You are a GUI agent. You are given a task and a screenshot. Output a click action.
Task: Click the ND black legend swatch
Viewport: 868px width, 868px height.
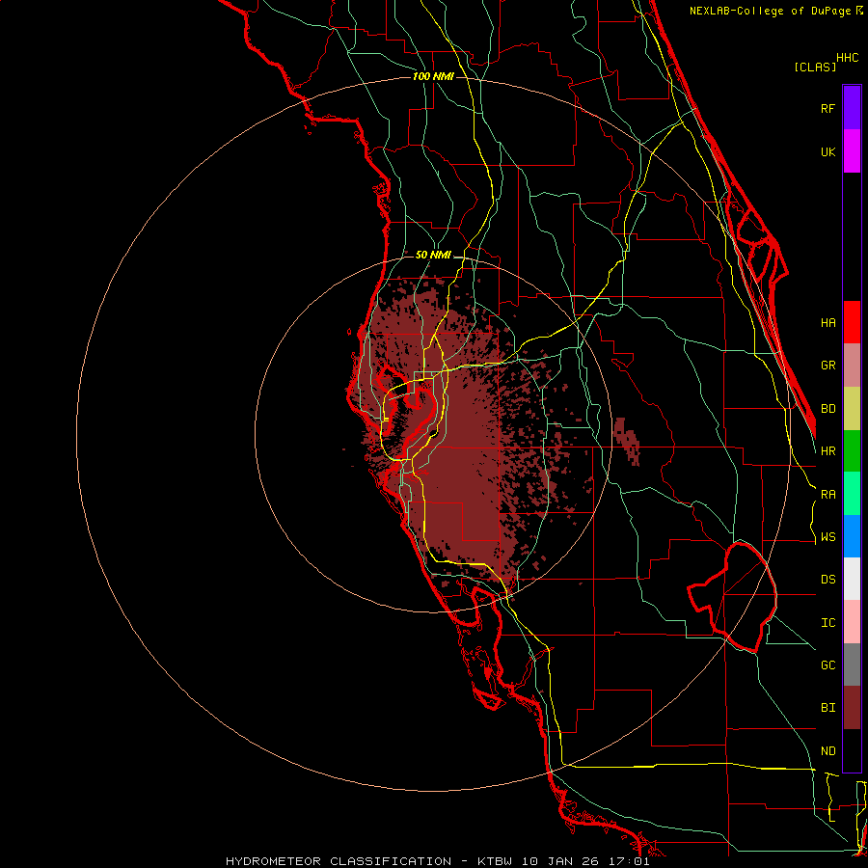[852, 750]
